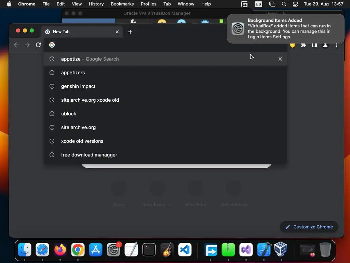Open the Chrome extensions puzzle icon
This screenshot has width=350, height=263.
[x=304, y=45]
